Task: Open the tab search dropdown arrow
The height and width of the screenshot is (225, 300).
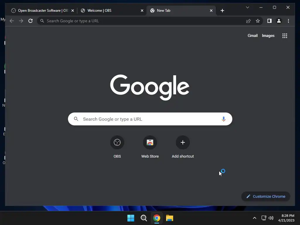Action: [x=247, y=7]
